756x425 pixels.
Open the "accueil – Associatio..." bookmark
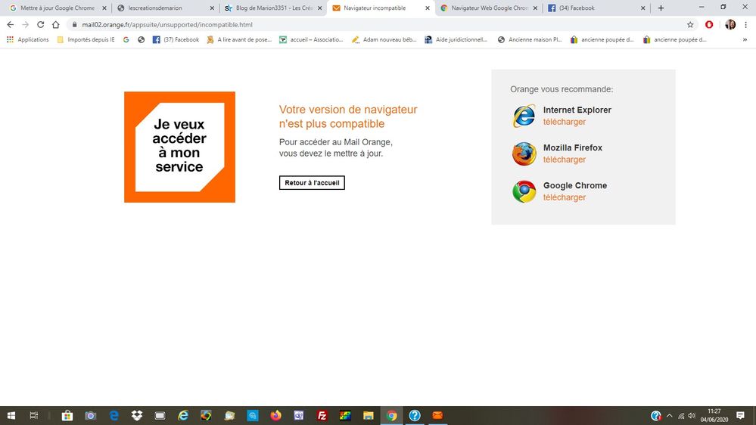[311, 39]
